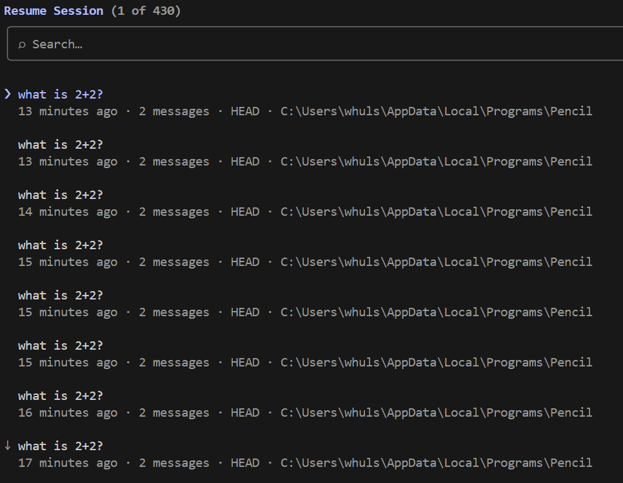Viewport: 623px width, 483px height.
Task: Click the folder path in the 17-minutes-ago entry
Action: [436, 463]
